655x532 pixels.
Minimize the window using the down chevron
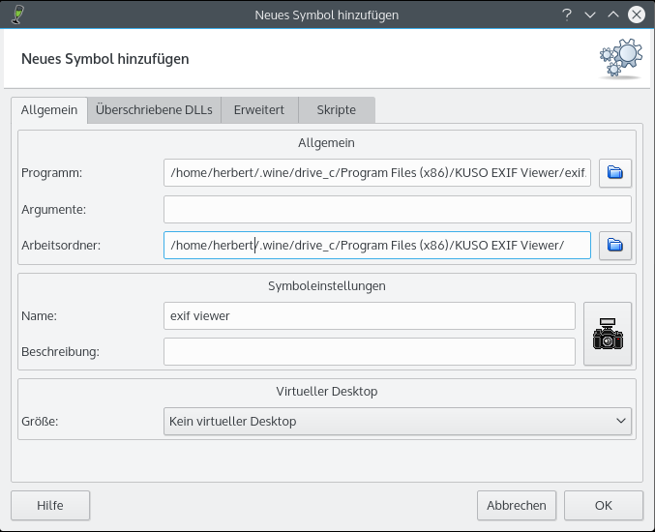coord(589,15)
